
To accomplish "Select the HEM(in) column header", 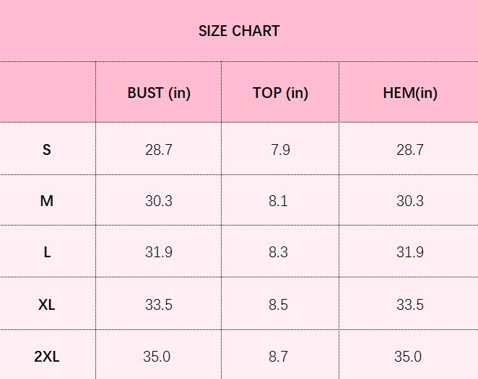I will tap(410, 93).
